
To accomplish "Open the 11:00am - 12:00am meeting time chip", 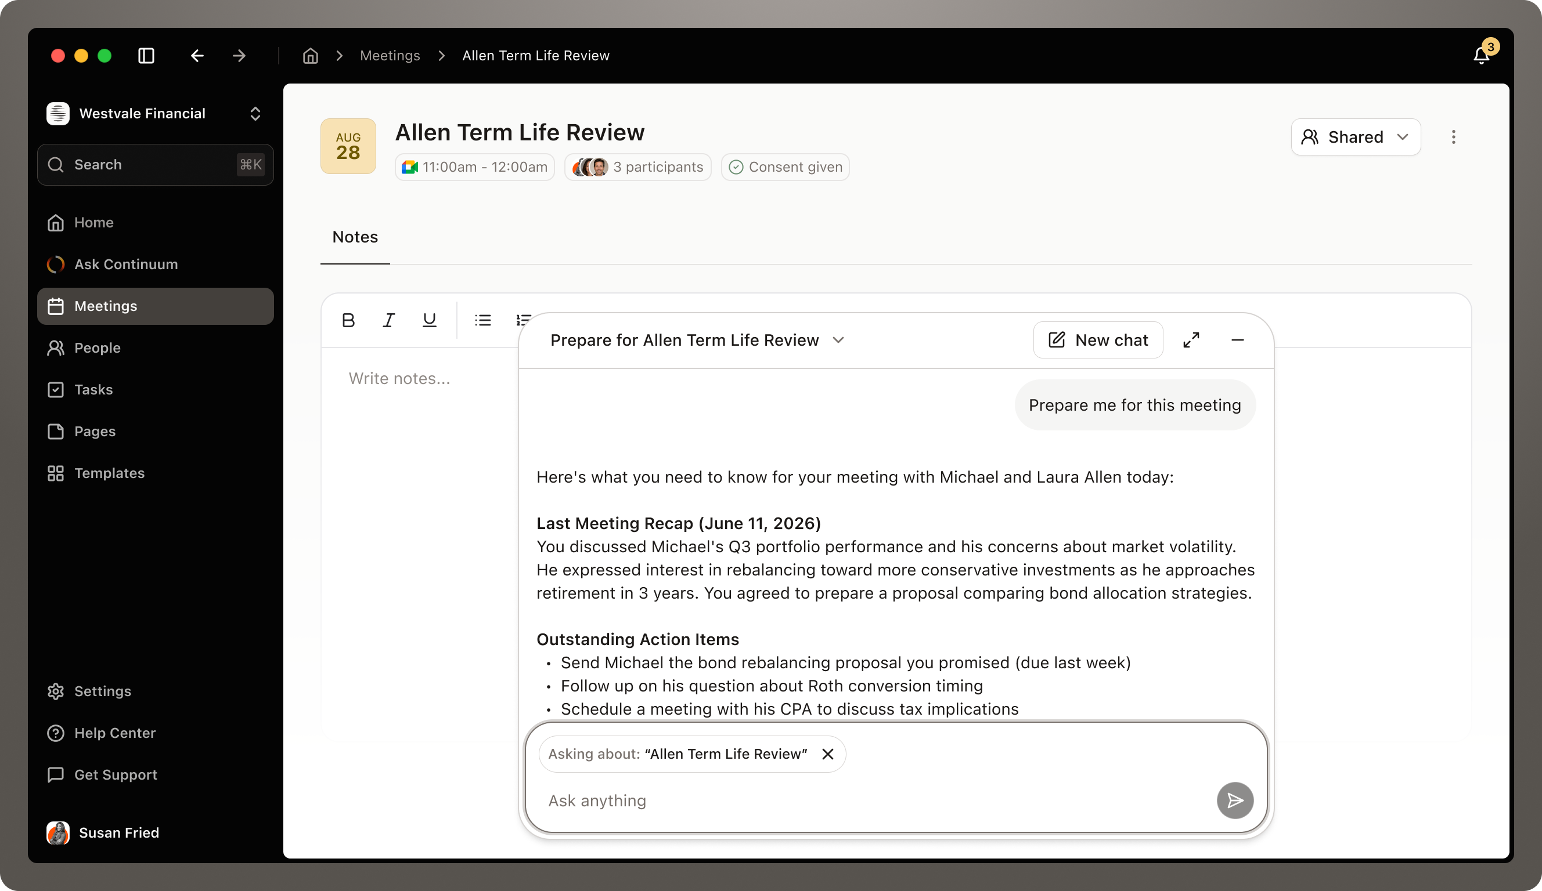I will tap(474, 167).
